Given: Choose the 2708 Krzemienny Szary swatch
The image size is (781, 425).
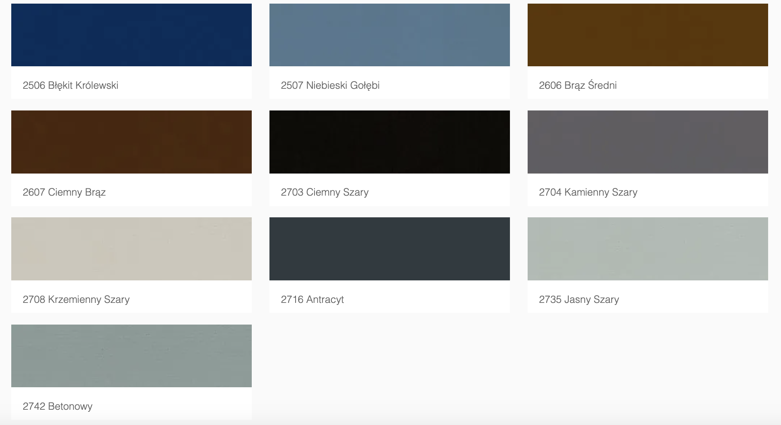Looking at the screenshot, I should pos(131,249).
